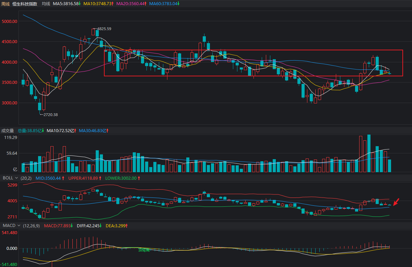Select the MID:3560.44 Bollinger value

pyautogui.click(x=50, y=178)
